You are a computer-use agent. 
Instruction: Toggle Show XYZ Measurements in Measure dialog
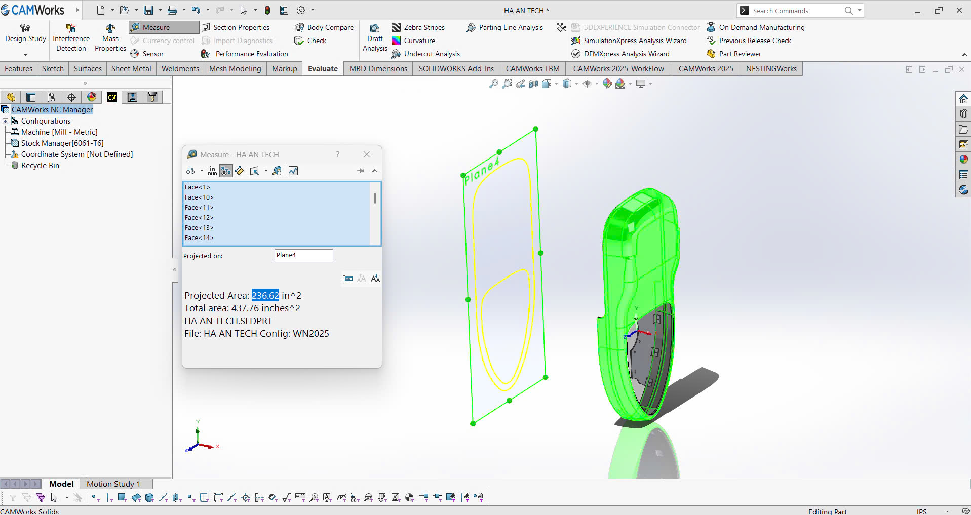[226, 171]
